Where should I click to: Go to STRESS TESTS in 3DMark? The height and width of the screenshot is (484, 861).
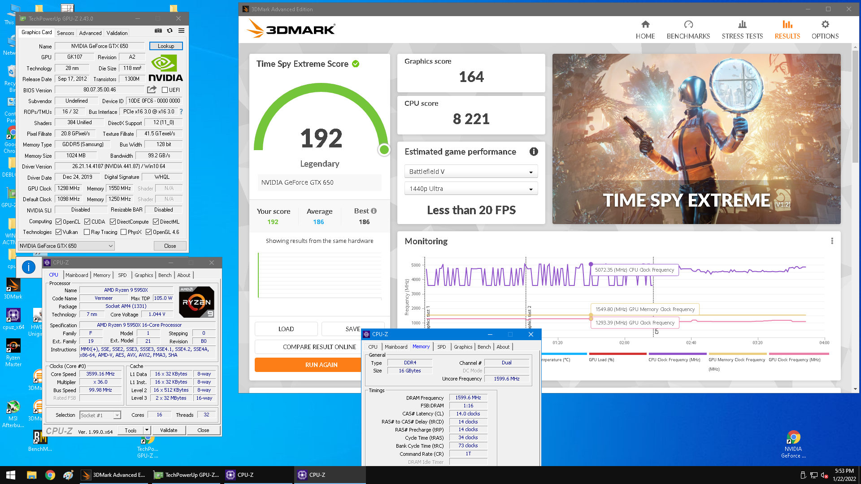pos(742,30)
